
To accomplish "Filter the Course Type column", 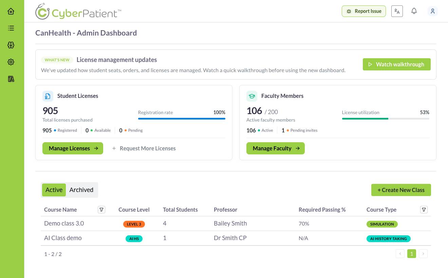I will [424, 210].
